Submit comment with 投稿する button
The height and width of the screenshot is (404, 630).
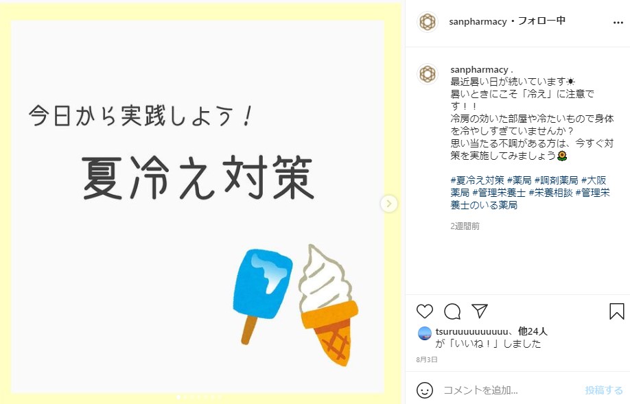point(603,390)
